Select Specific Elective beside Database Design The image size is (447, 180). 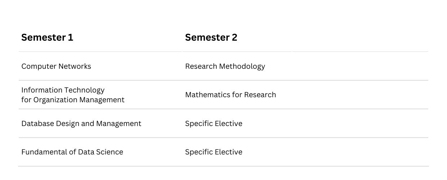[214, 123]
